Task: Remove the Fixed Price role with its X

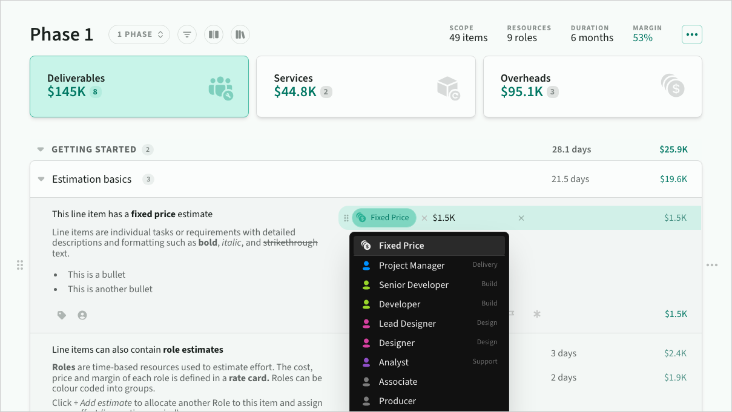Action: [x=424, y=218]
